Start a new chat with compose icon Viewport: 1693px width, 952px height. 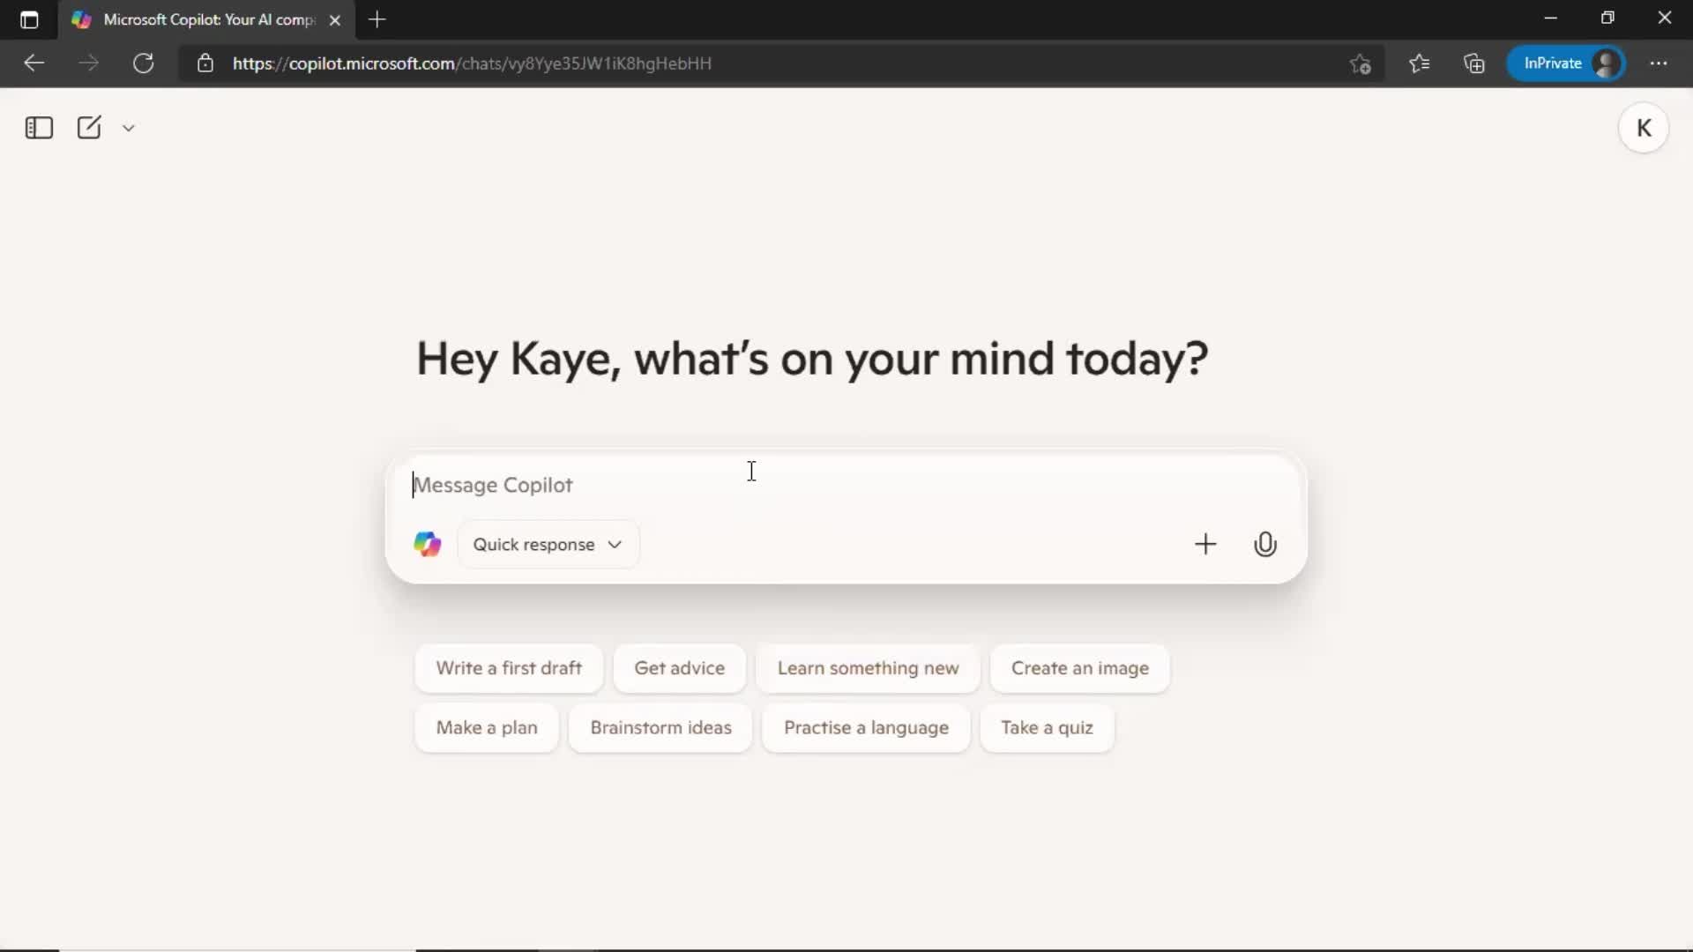89,128
